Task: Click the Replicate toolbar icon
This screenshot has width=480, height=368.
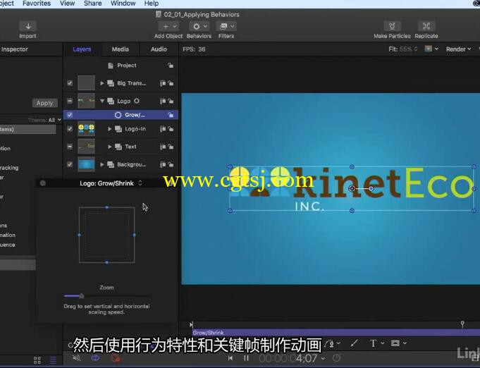Action: pos(426,26)
